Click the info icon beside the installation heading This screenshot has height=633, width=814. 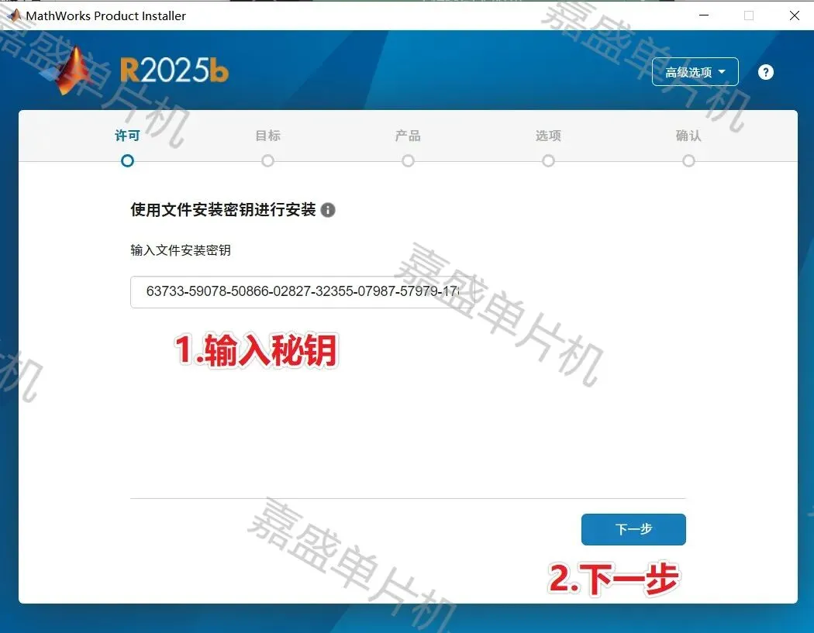(x=328, y=210)
